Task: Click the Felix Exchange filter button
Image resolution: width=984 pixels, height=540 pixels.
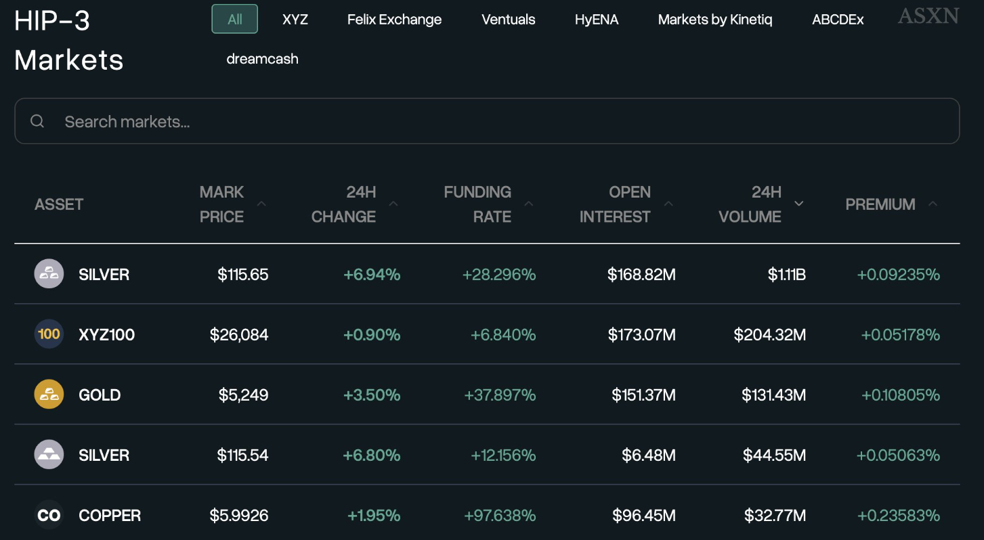Action: pyautogui.click(x=394, y=19)
